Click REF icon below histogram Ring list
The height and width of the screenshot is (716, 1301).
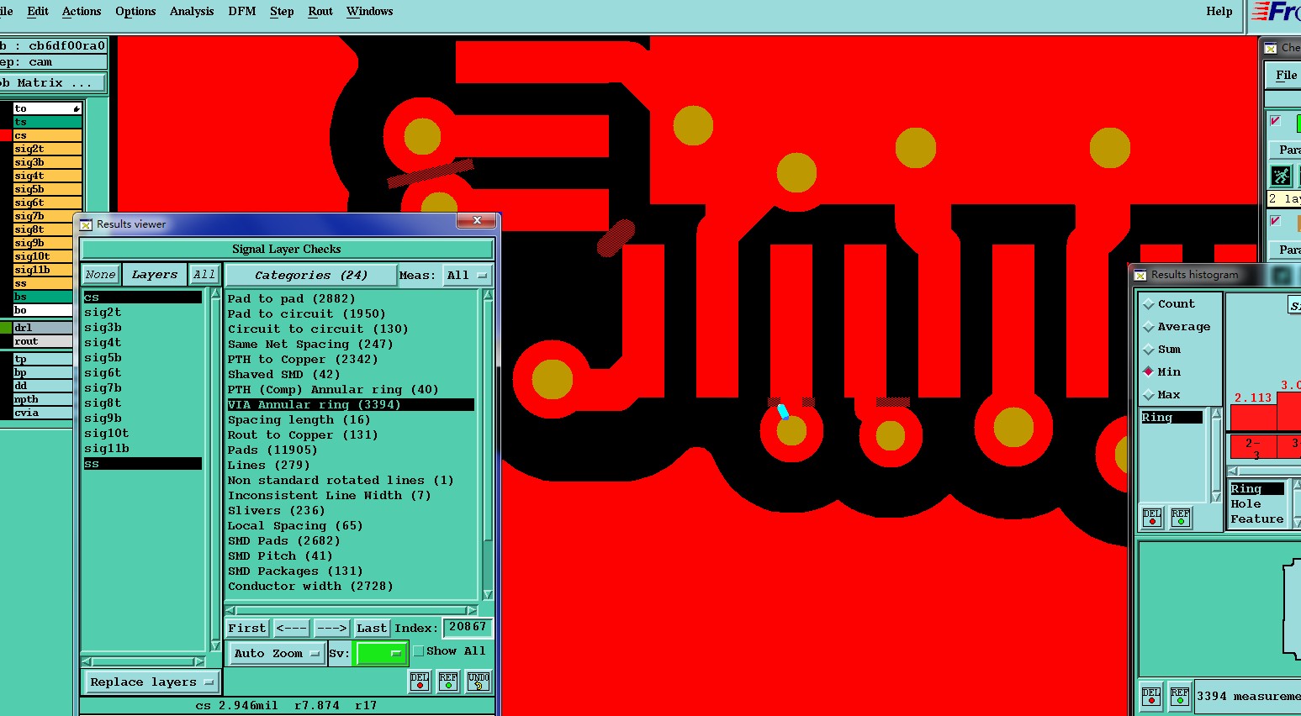pyautogui.click(x=1181, y=518)
